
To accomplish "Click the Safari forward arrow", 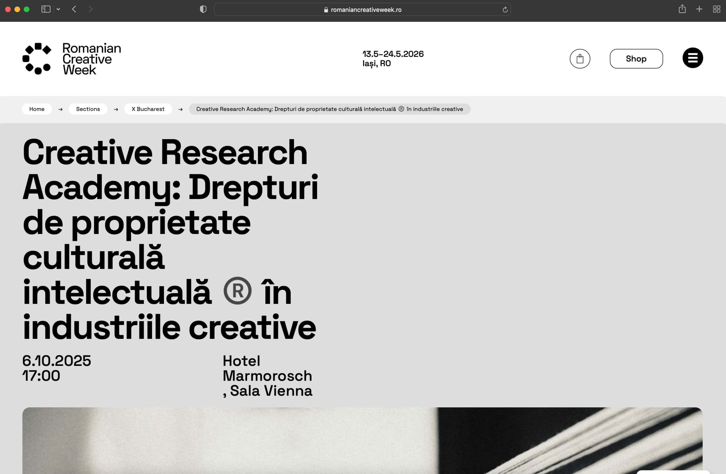I will click(x=90, y=9).
